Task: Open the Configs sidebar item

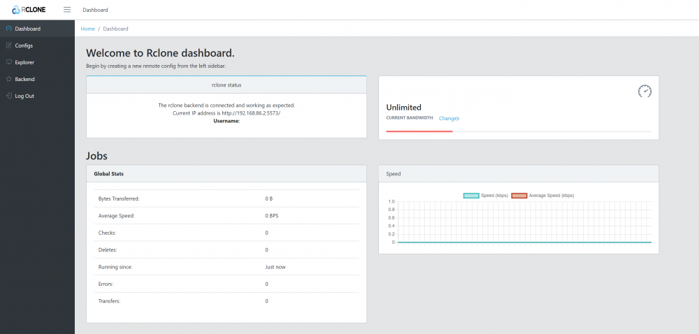Action: point(38,45)
